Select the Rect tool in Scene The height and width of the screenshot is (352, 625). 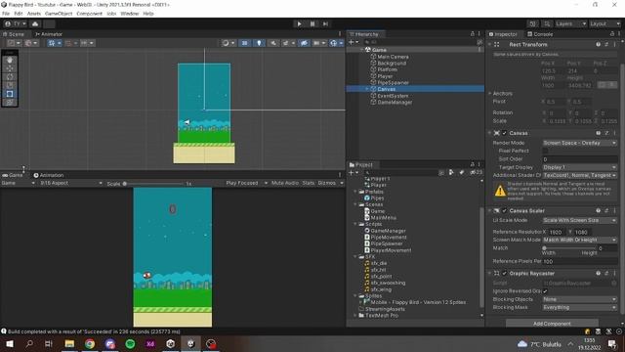10,94
